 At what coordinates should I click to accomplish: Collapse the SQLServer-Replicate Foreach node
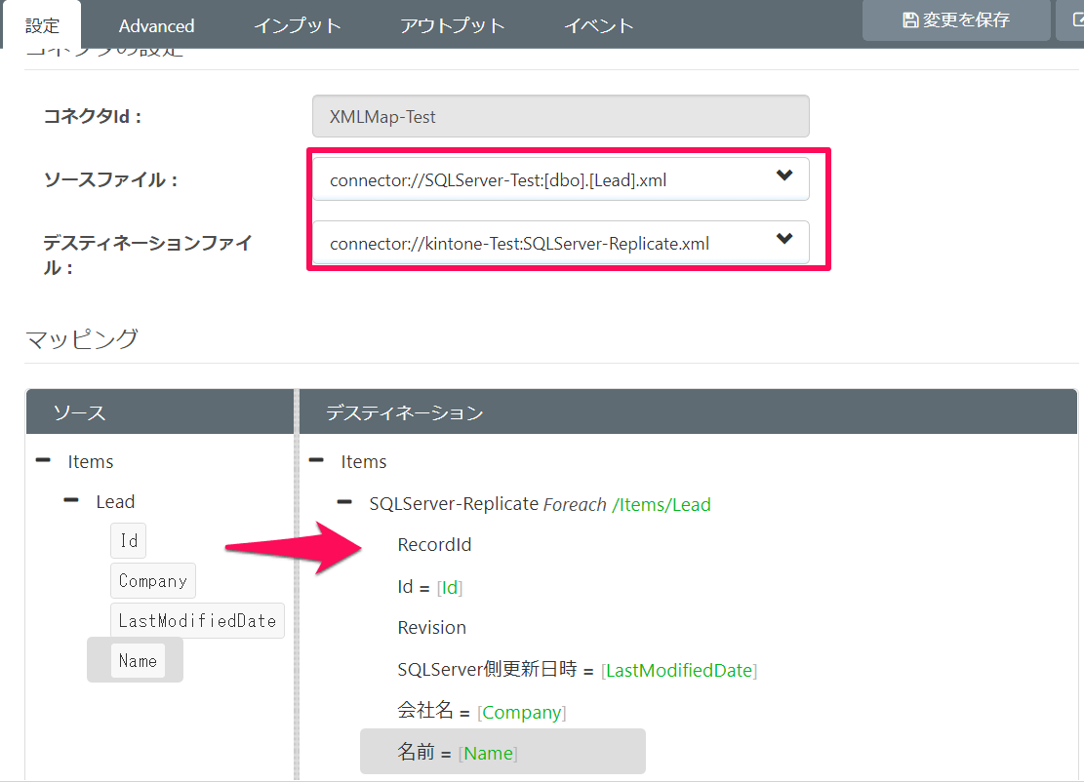tap(344, 502)
